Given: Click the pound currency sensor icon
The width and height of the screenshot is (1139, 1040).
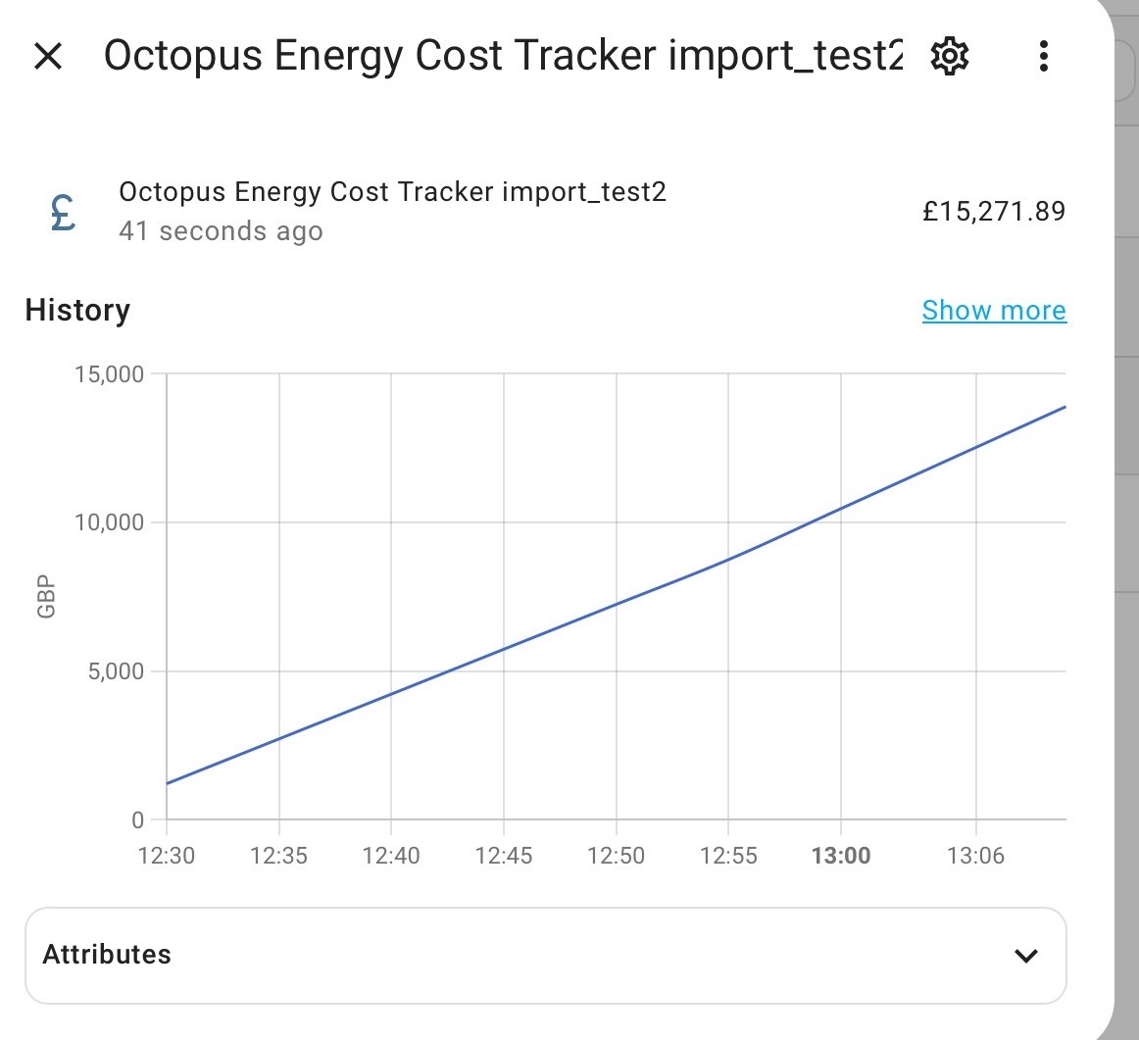Looking at the screenshot, I should [63, 212].
